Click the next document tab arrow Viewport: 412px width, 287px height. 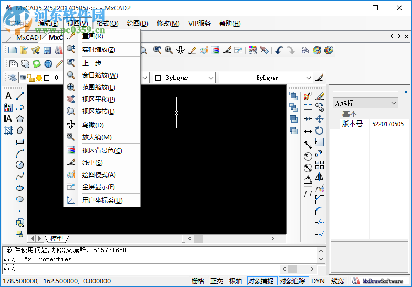pos(399,36)
